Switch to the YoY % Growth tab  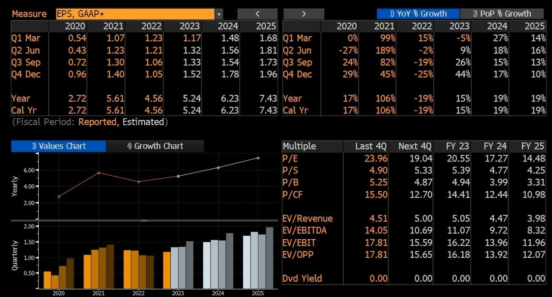pos(418,14)
